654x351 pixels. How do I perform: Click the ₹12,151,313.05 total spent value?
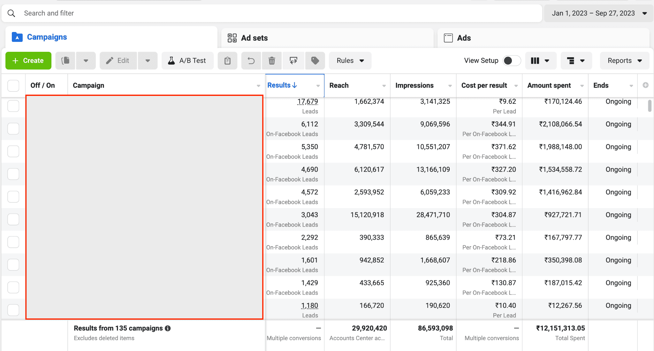pos(560,328)
